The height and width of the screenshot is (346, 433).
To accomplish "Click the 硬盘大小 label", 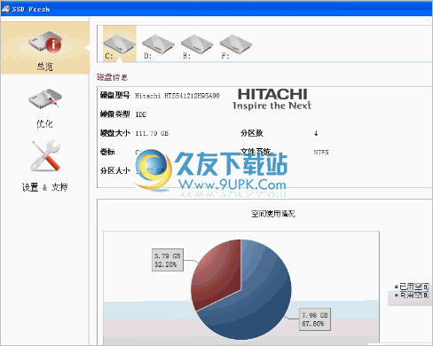I will (114, 133).
